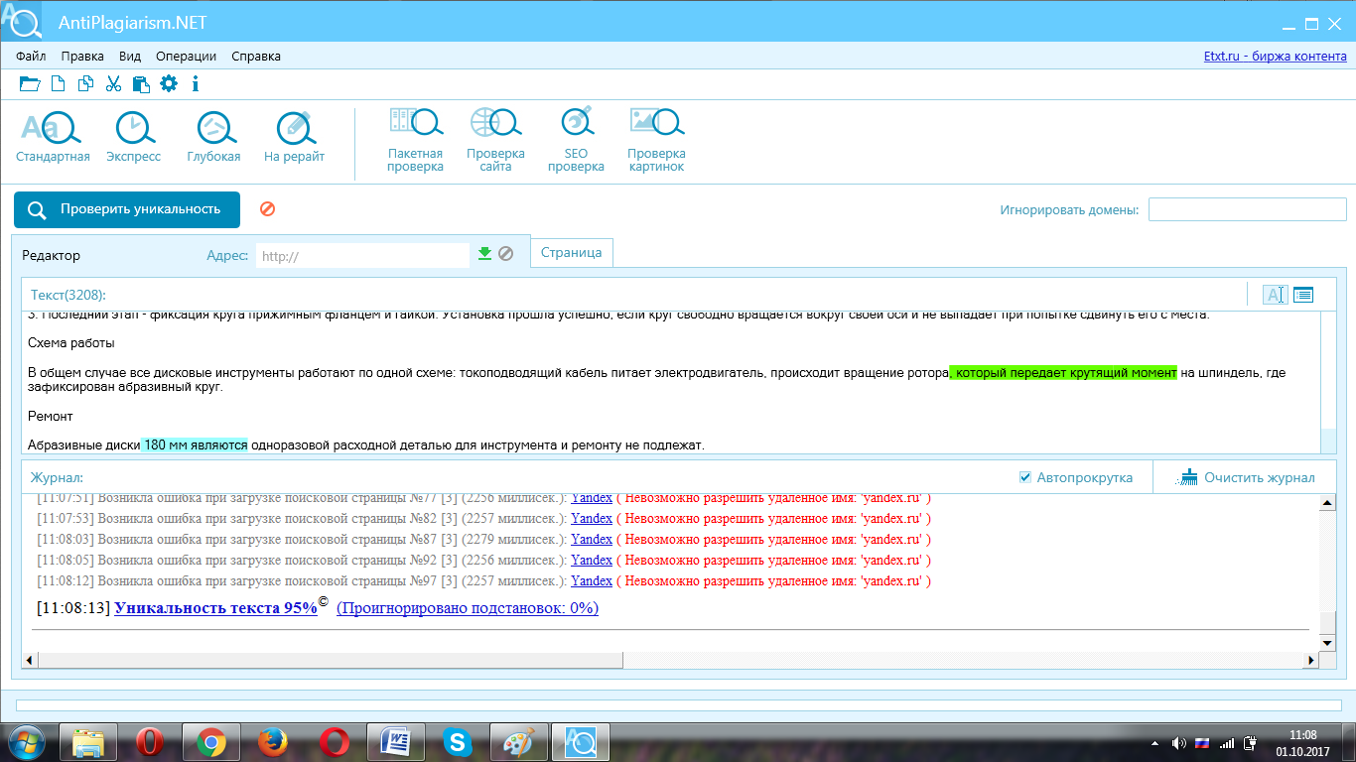1356x762 pixels.
Task: Click Yandex link in 11:08:05 log row
Action: (x=592, y=560)
